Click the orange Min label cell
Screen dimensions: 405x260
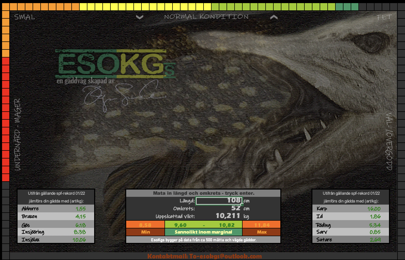coord(145,232)
